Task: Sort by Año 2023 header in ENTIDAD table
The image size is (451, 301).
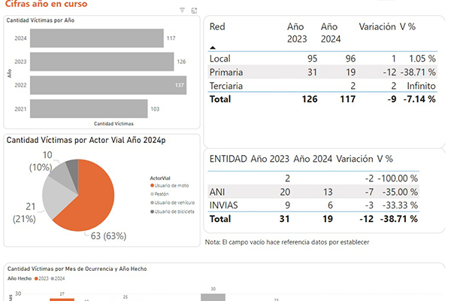Action: click(x=270, y=159)
